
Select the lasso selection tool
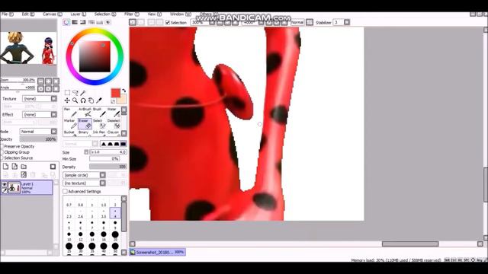75,93
